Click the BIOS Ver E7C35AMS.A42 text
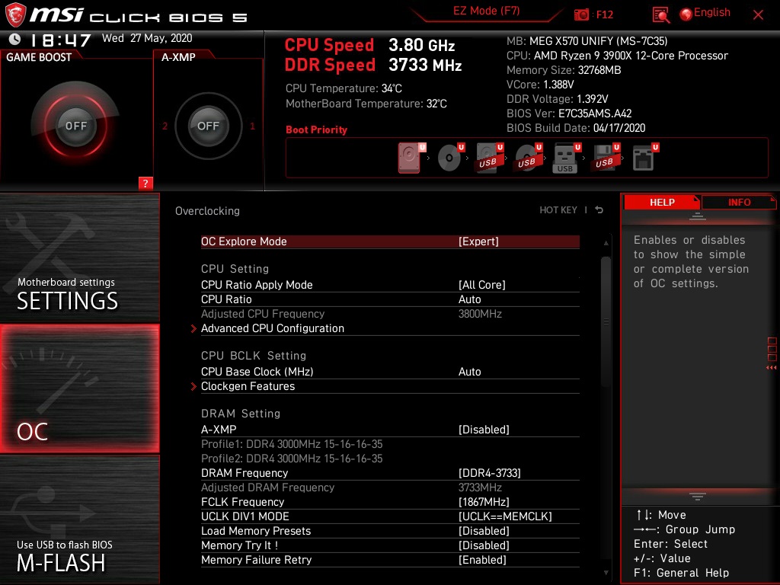 click(x=569, y=113)
